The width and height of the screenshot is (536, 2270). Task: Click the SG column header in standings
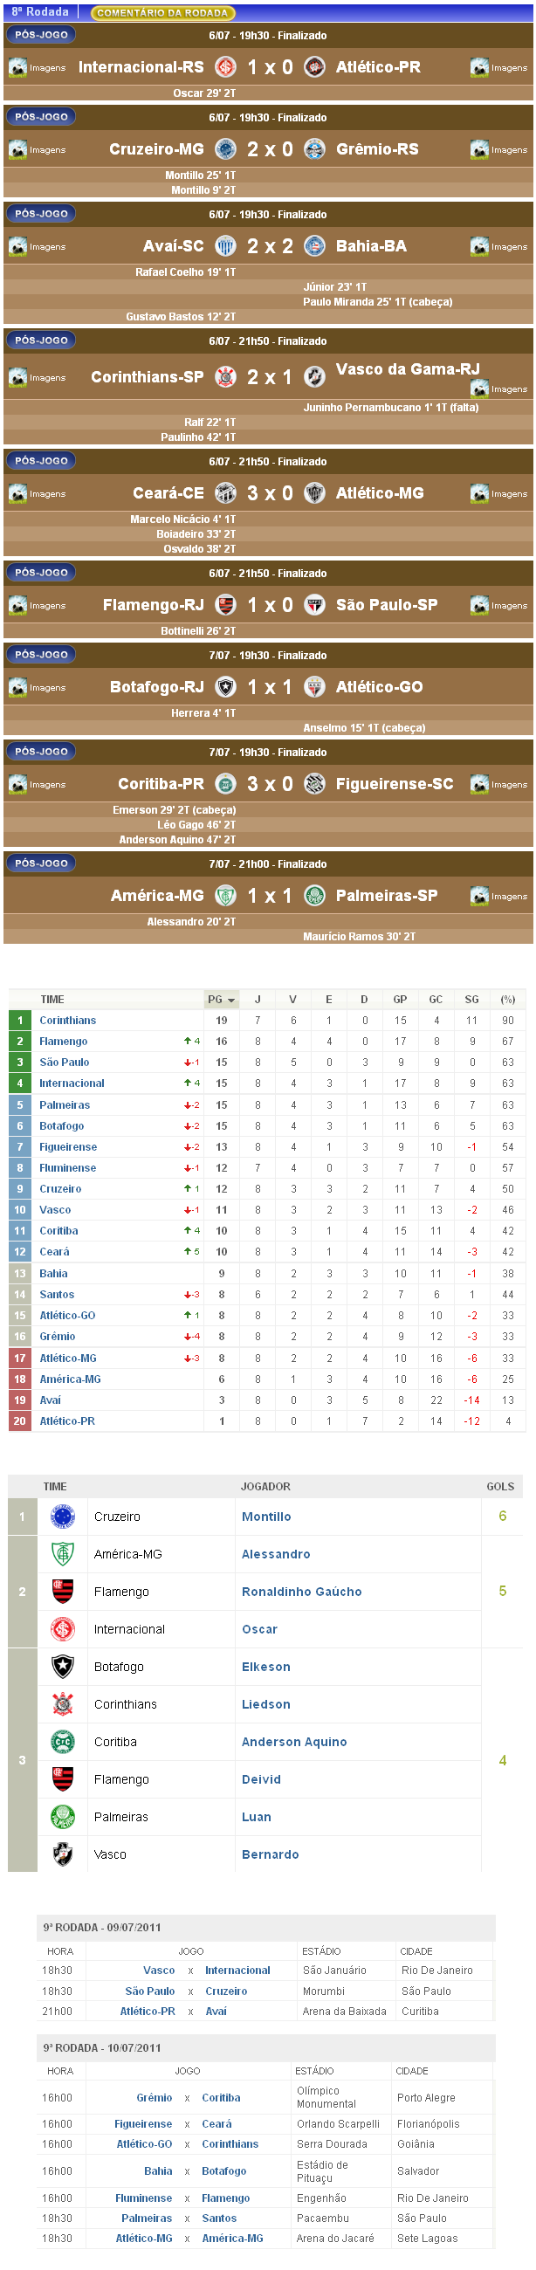pos(471,1000)
